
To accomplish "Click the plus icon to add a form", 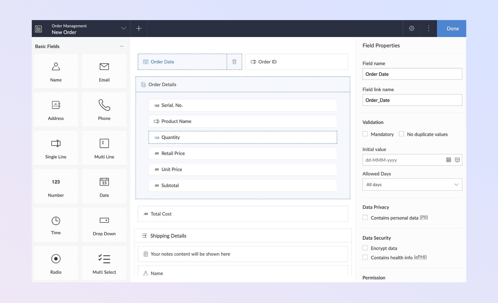I will point(139,28).
